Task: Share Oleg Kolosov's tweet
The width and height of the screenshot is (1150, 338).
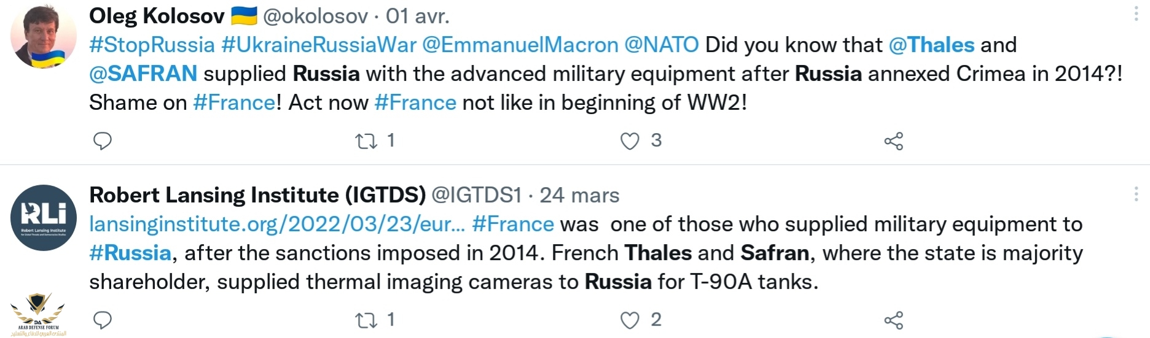Action: point(894,142)
